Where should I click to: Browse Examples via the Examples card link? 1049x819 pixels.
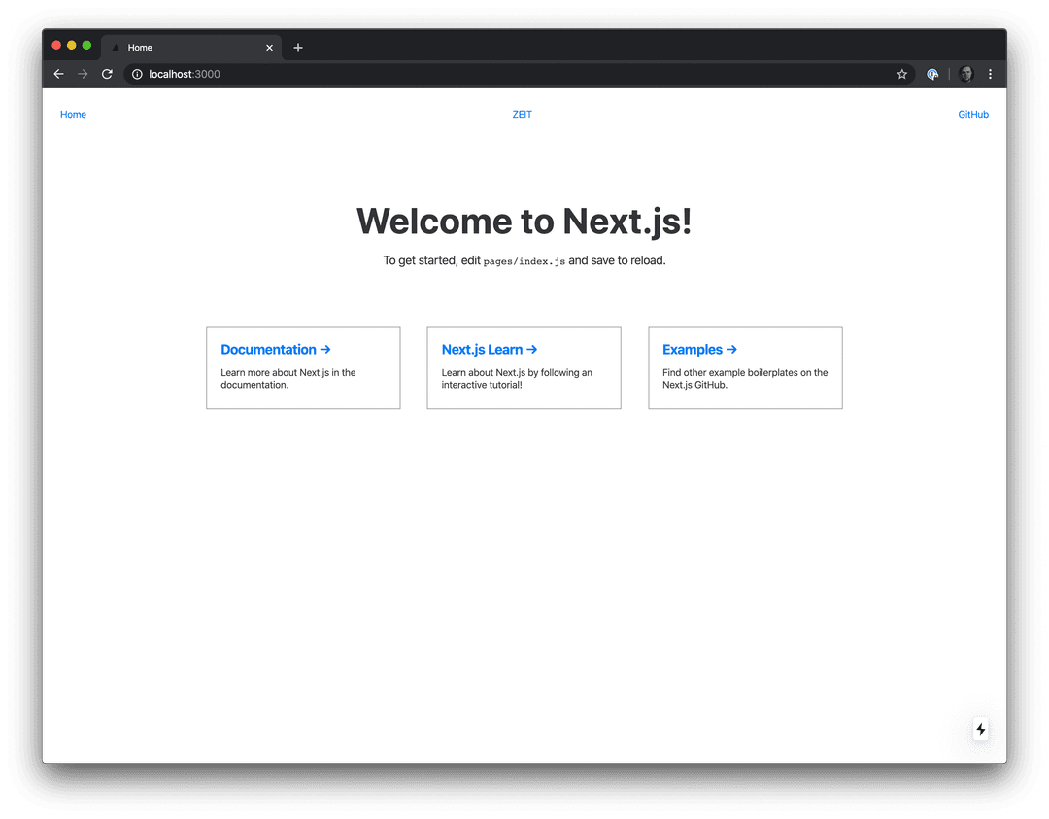pyautogui.click(x=699, y=349)
